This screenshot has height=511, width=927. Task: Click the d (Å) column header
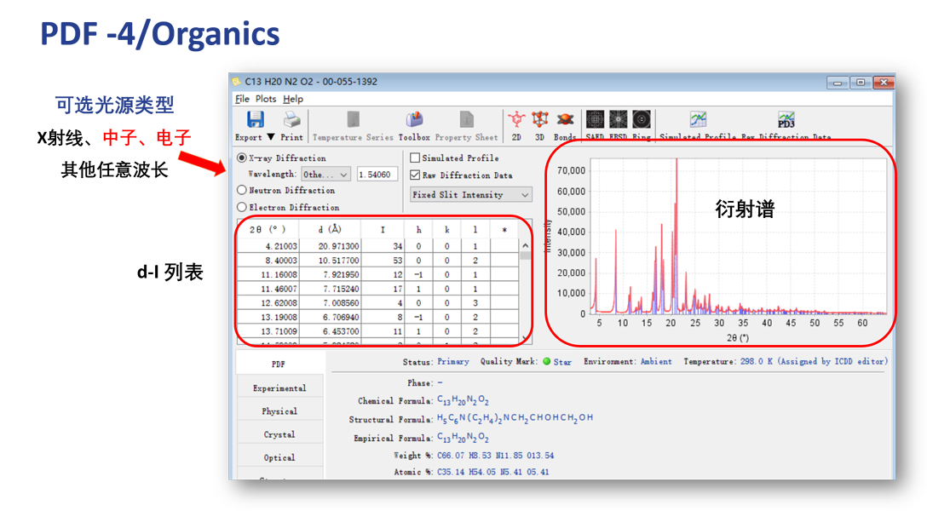[330, 229]
